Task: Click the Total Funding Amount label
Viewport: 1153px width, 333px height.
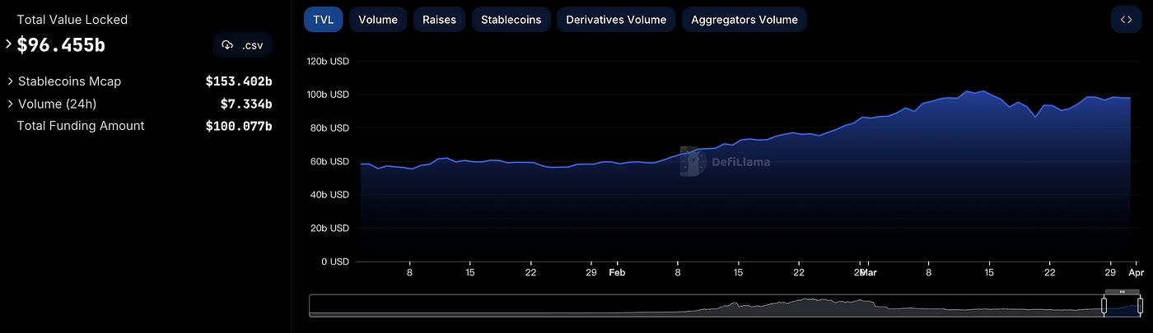Action: (x=81, y=126)
